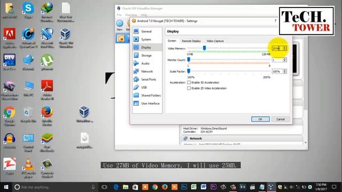Click Microsoft Edge icon in taskbar
Viewport: 342px width, 192px height.
click(x=116, y=187)
